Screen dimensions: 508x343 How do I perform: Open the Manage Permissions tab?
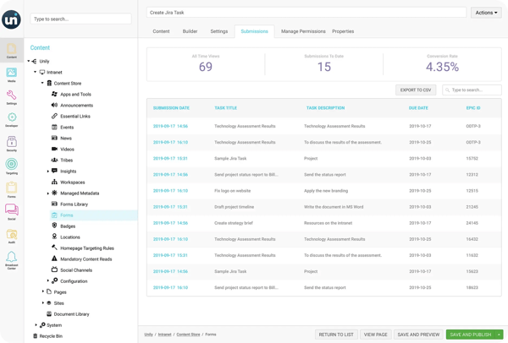tap(303, 31)
